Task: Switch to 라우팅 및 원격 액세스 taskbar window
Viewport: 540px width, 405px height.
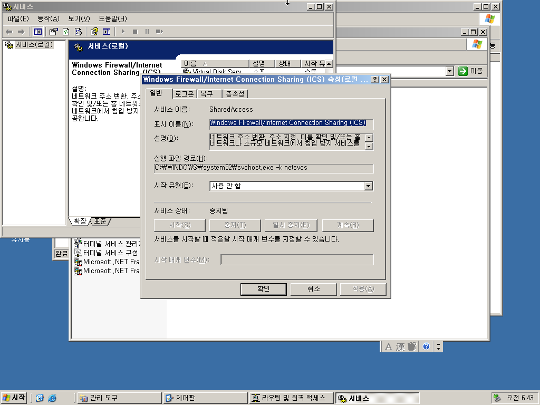Action: pos(291,398)
